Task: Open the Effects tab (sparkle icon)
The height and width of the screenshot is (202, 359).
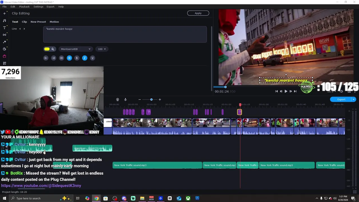Action: 4,42
